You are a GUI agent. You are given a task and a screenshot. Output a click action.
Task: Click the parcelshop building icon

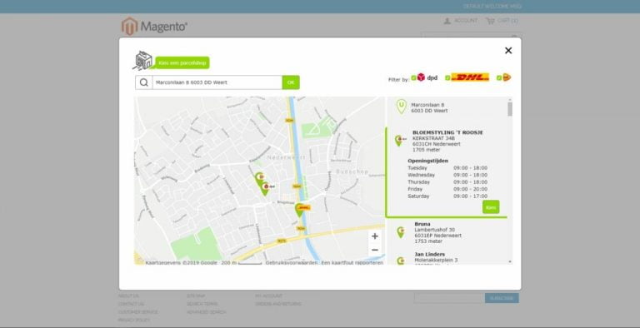pyautogui.click(x=142, y=61)
